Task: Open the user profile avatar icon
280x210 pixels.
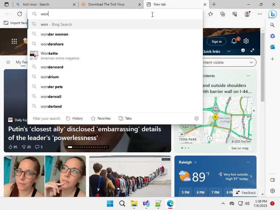Action: tap(247, 14)
